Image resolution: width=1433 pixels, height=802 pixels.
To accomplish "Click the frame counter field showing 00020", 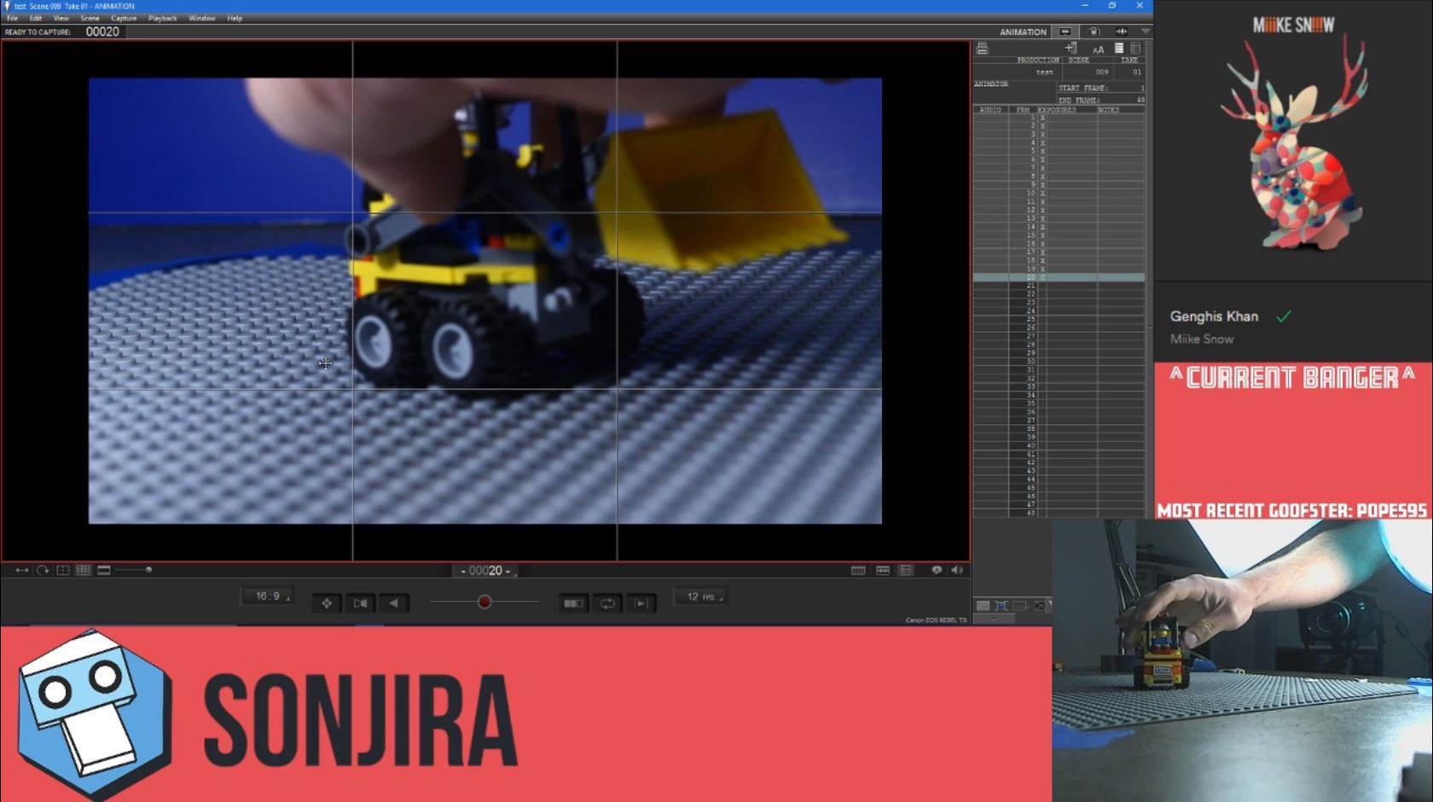I will 485,571.
